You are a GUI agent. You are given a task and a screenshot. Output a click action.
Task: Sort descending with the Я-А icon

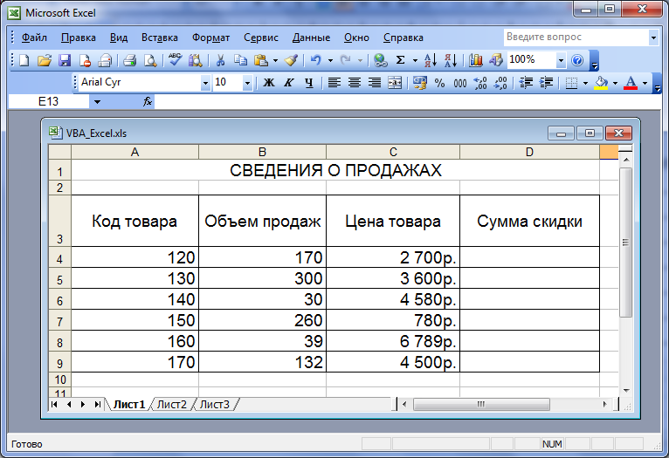[451, 60]
